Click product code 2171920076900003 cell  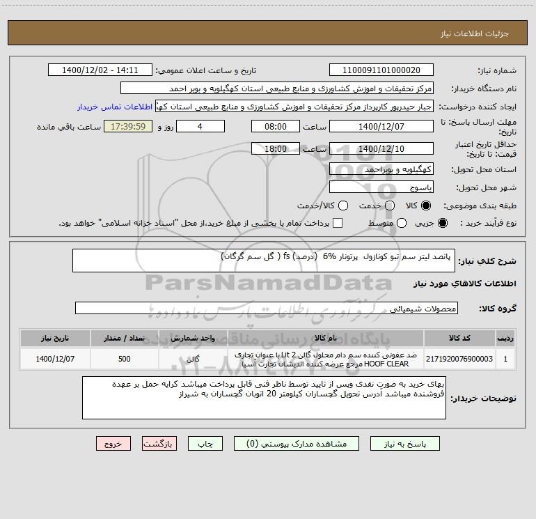(x=459, y=359)
